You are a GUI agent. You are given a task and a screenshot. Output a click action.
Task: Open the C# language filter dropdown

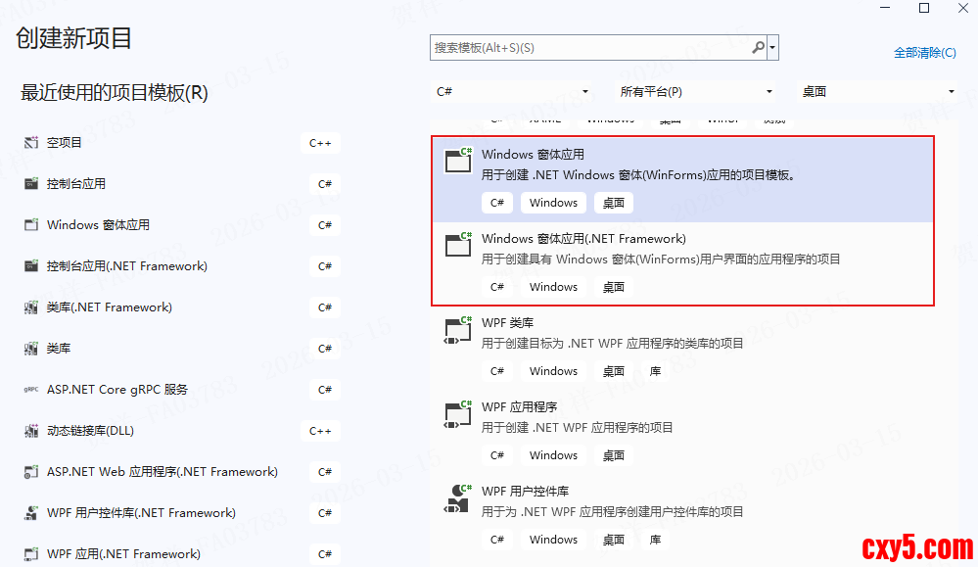click(x=512, y=92)
